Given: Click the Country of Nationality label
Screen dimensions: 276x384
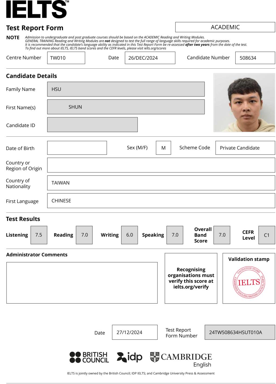Looking at the screenshot, I should pyautogui.click(x=18, y=183).
